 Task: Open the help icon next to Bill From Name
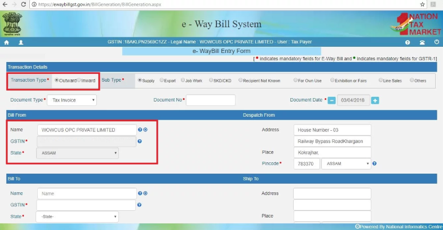[x=140, y=130]
